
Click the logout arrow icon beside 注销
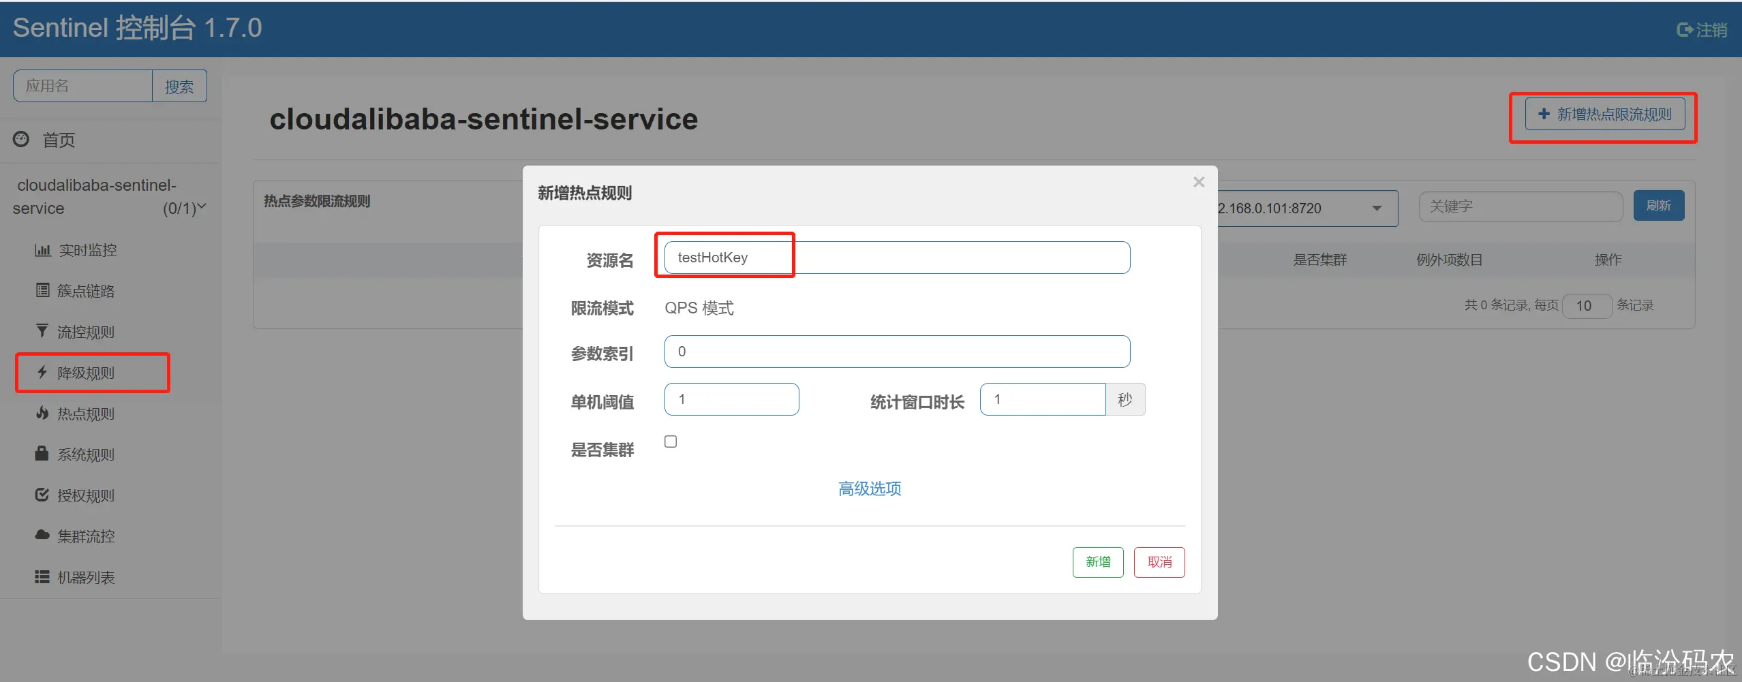pyautogui.click(x=1685, y=29)
